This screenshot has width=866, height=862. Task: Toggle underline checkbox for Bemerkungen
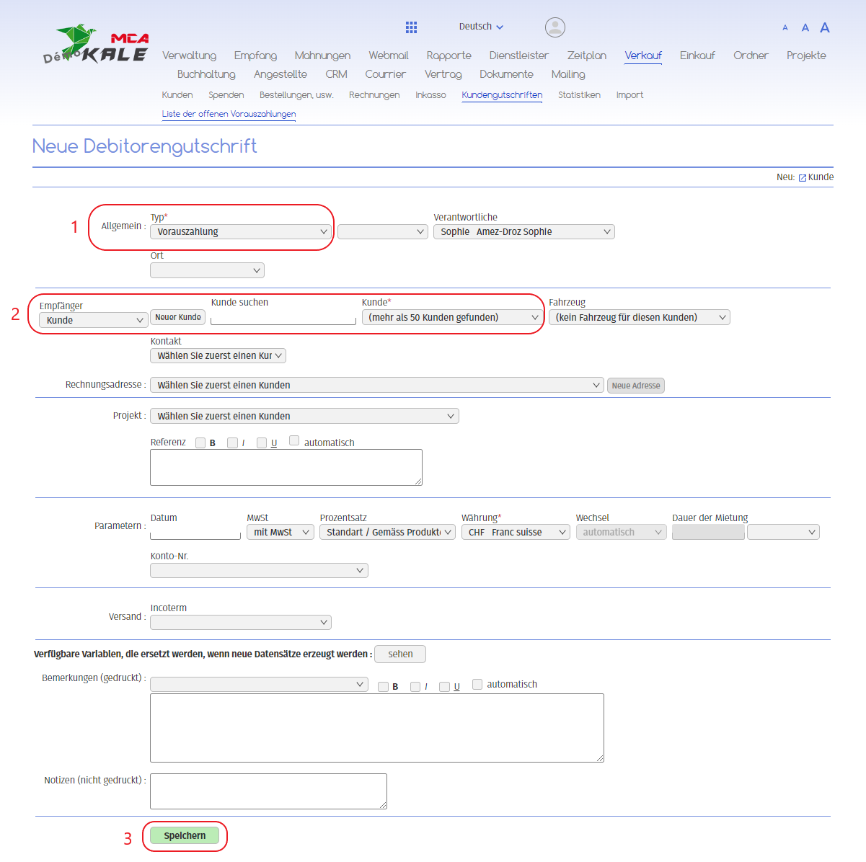point(444,687)
